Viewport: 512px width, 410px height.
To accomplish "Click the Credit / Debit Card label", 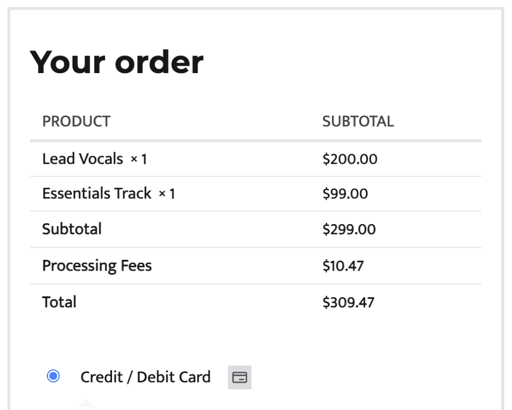I will 145,377.
